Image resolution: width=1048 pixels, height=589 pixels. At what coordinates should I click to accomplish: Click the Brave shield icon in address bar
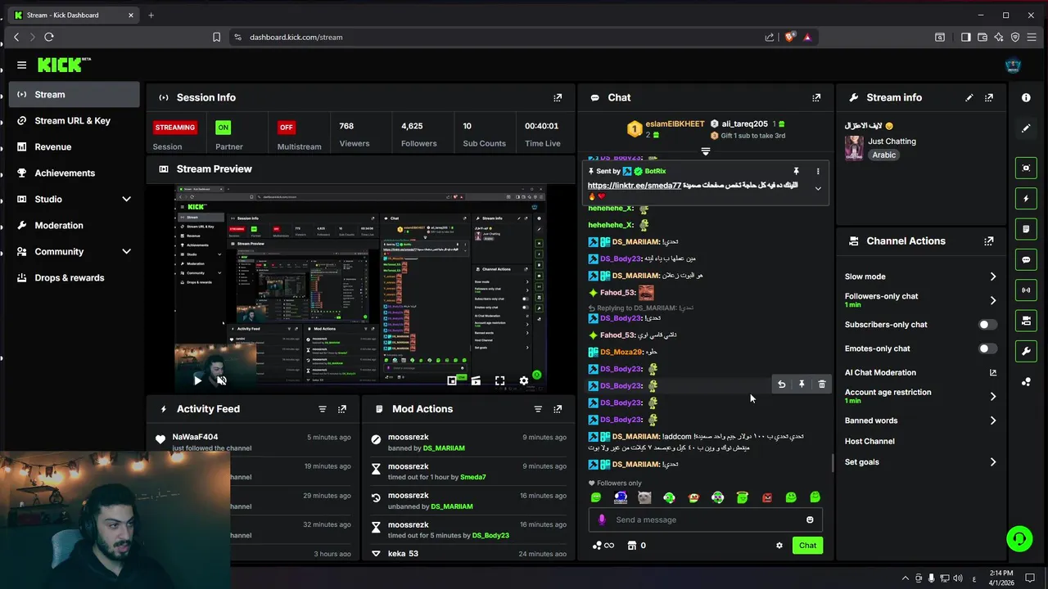point(789,37)
